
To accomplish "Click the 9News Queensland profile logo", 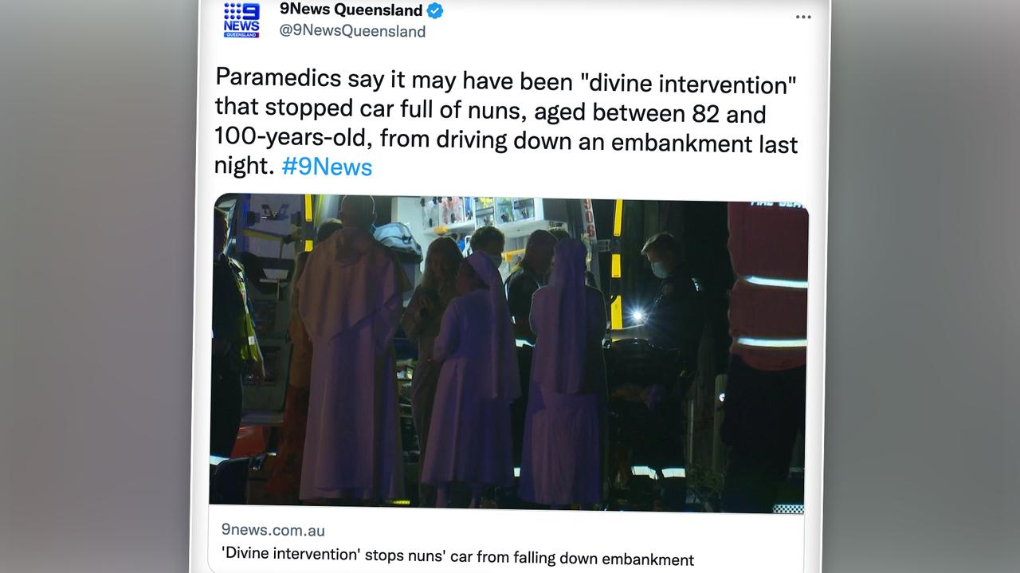I will (x=241, y=20).
